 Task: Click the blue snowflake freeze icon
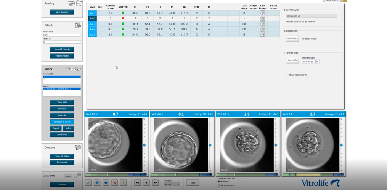pos(97,183)
